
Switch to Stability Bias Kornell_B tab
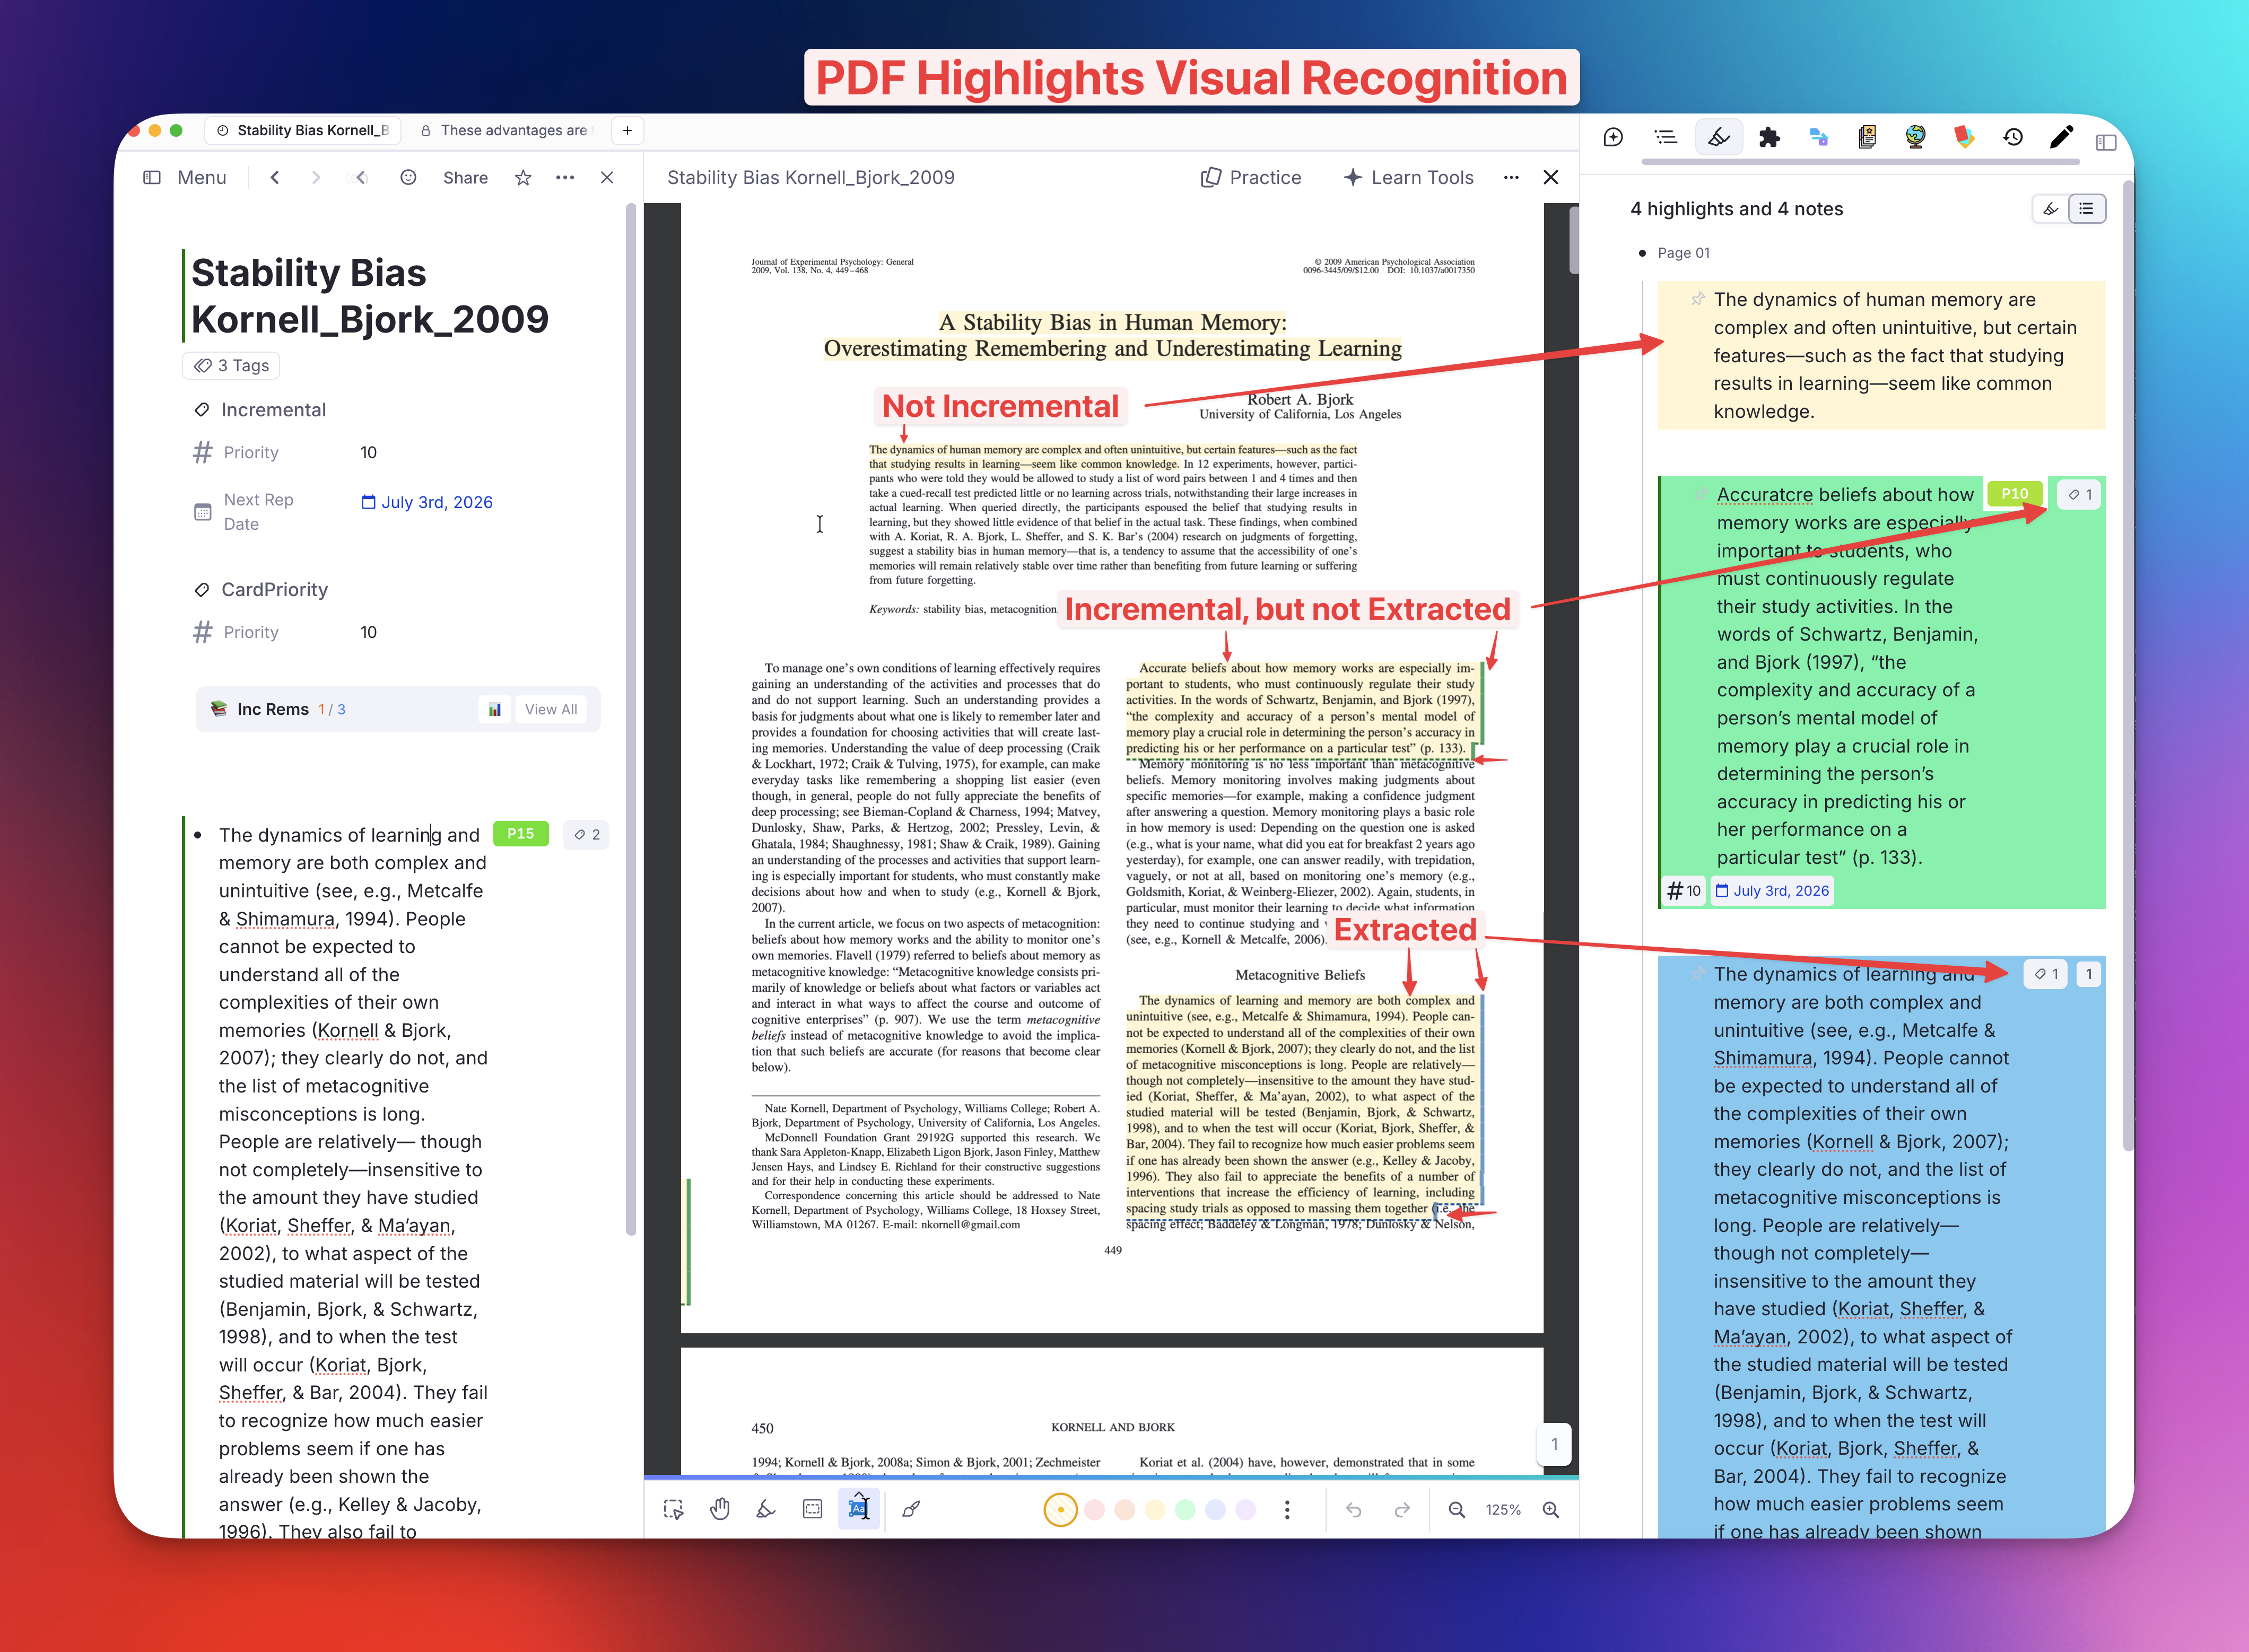pos(303,130)
